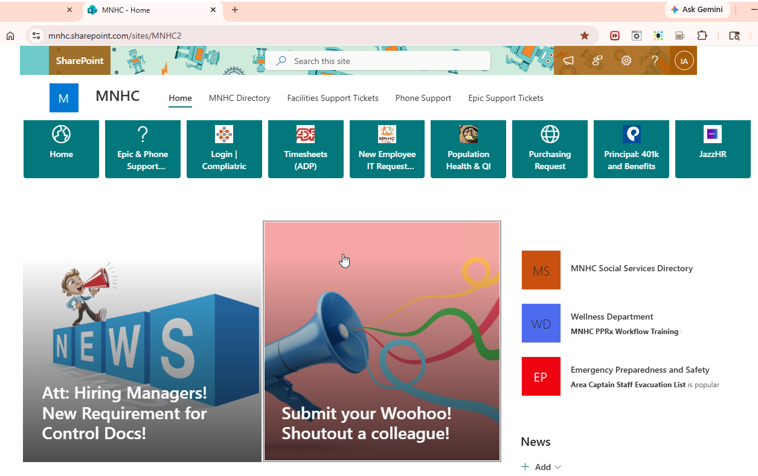The image size is (758, 476).
Task: Open the people feedback icon in SharePoint header
Action: point(597,60)
